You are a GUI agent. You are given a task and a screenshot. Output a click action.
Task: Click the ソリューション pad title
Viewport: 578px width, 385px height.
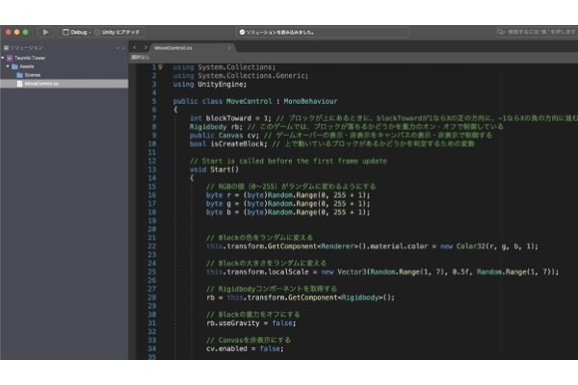click(27, 48)
